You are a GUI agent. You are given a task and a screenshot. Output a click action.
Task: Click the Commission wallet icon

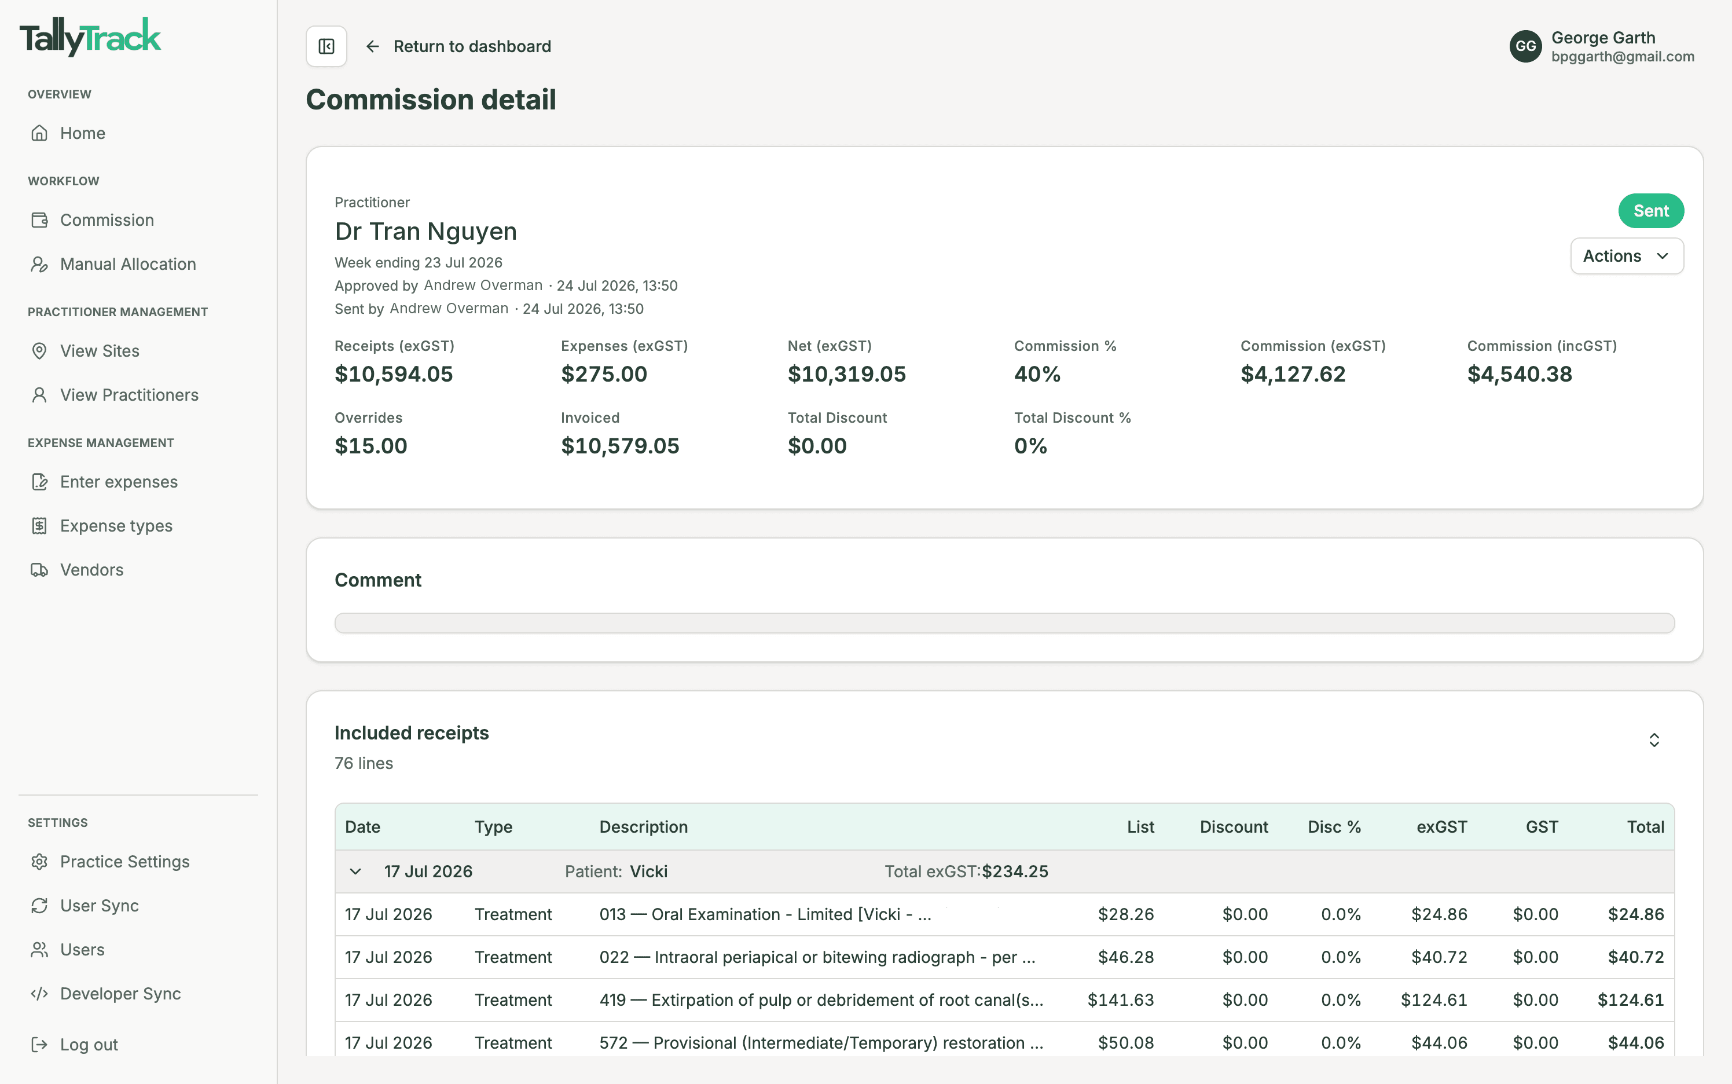coord(39,220)
